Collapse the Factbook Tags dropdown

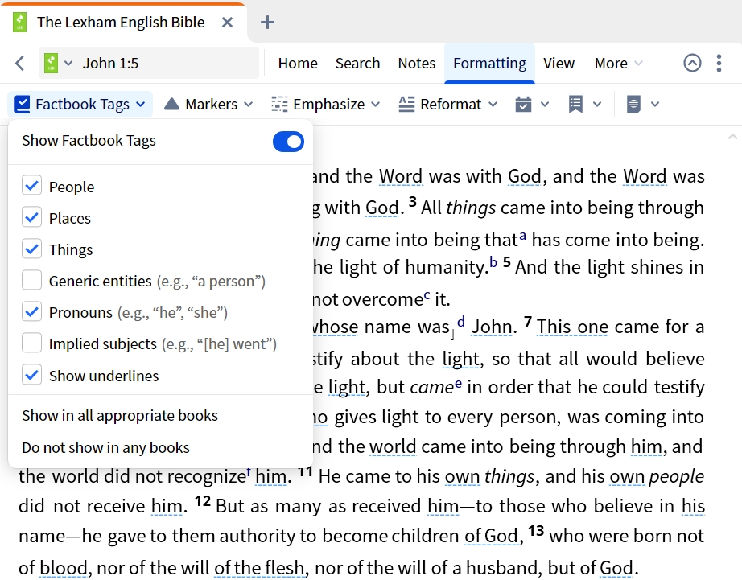coord(141,104)
